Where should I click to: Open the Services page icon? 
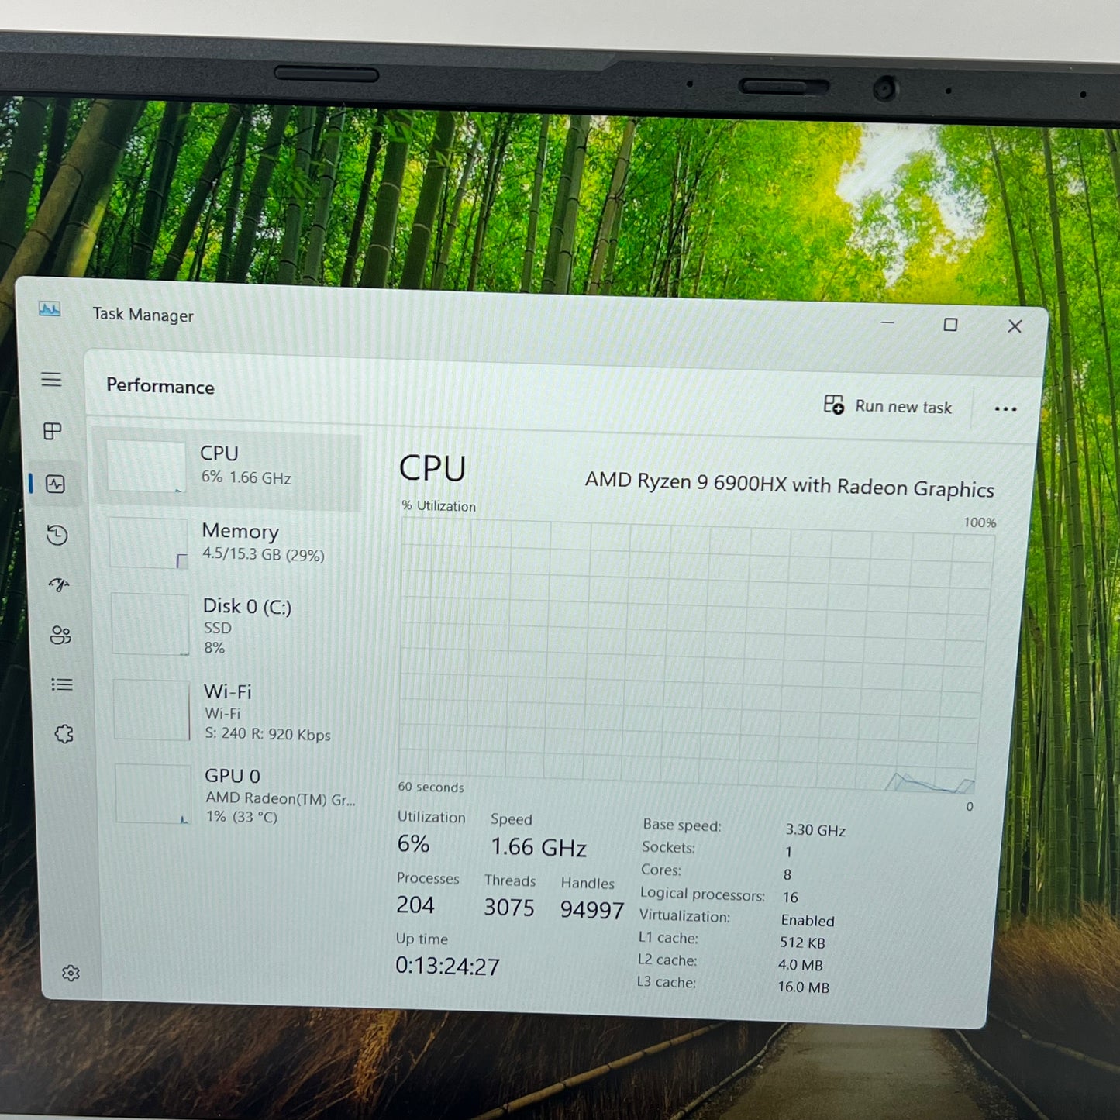[x=64, y=734]
